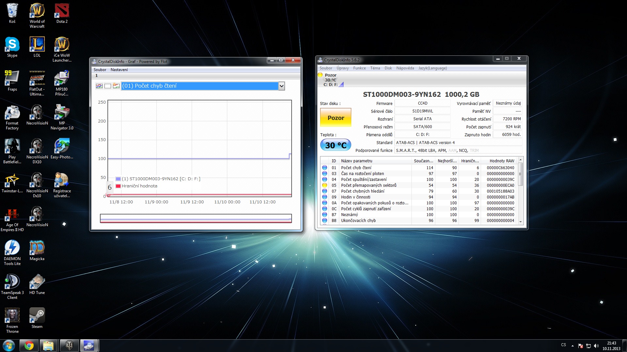Open the Jazyk(Language) menu

tap(432, 68)
